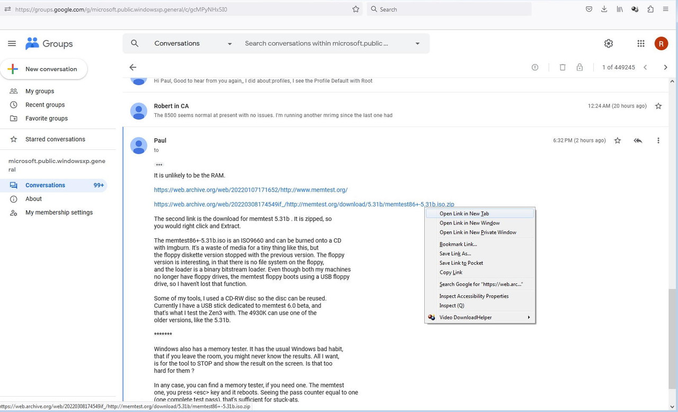Click Robert in CA sender name

171,106
